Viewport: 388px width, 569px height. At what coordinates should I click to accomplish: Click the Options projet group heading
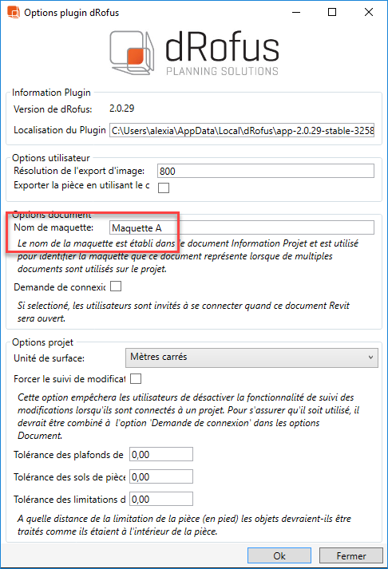[42, 342]
